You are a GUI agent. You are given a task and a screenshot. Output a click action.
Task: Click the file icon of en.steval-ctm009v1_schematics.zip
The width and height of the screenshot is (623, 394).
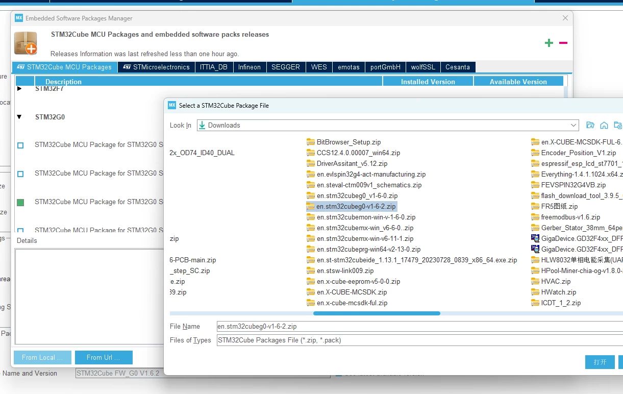(311, 185)
